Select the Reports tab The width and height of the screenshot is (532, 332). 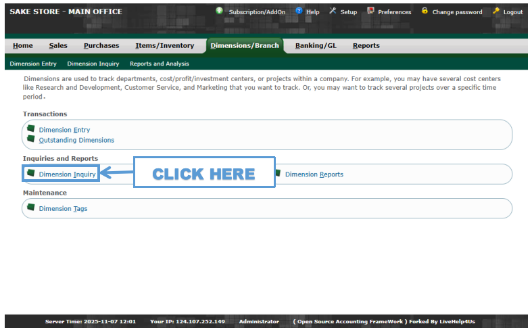click(366, 46)
